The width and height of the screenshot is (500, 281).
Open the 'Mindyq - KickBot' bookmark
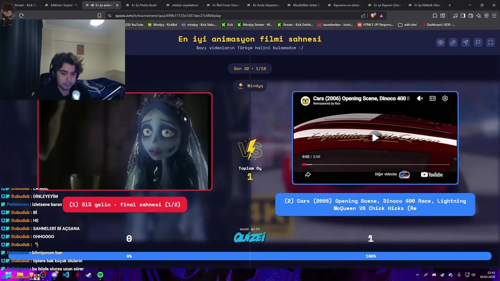click(x=162, y=25)
